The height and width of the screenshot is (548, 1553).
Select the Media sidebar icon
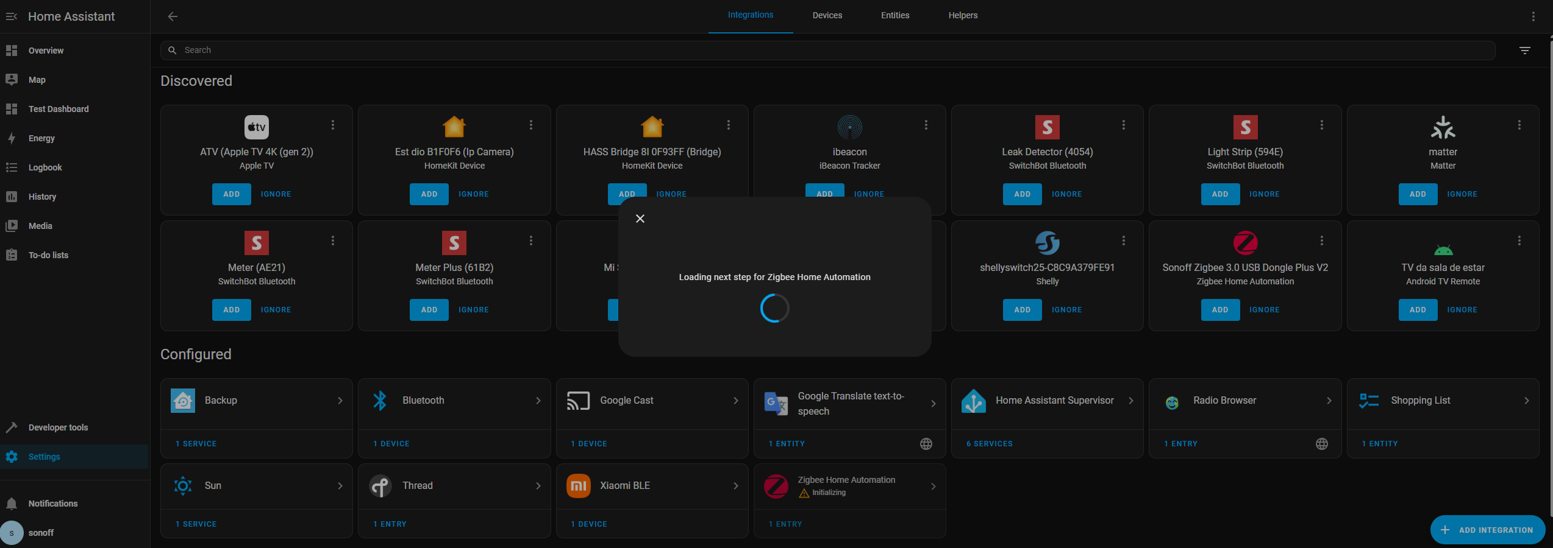pyautogui.click(x=12, y=225)
